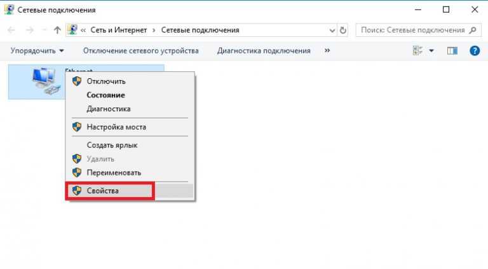Screen dimensions: 488x269
Task: Click Диагностика подключения toolbar button
Action: (264, 51)
